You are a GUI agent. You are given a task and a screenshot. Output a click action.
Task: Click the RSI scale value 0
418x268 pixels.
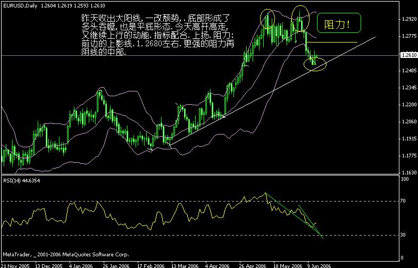[402, 258]
